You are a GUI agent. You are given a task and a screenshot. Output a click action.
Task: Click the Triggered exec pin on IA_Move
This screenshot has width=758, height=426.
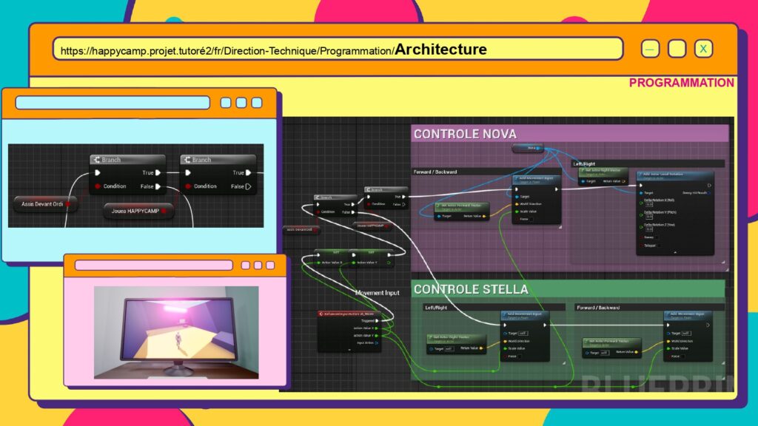pyautogui.click(x=377, y=321)
